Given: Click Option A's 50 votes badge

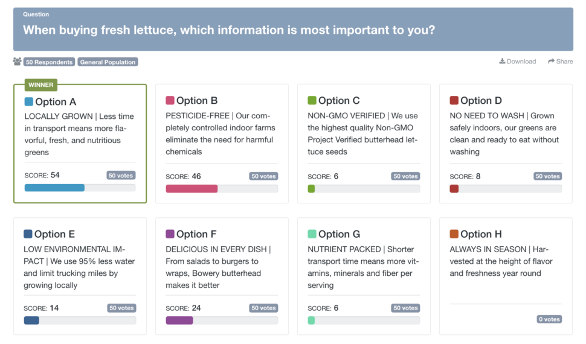Looking at the screenshot, I should (x=121, y=176).
